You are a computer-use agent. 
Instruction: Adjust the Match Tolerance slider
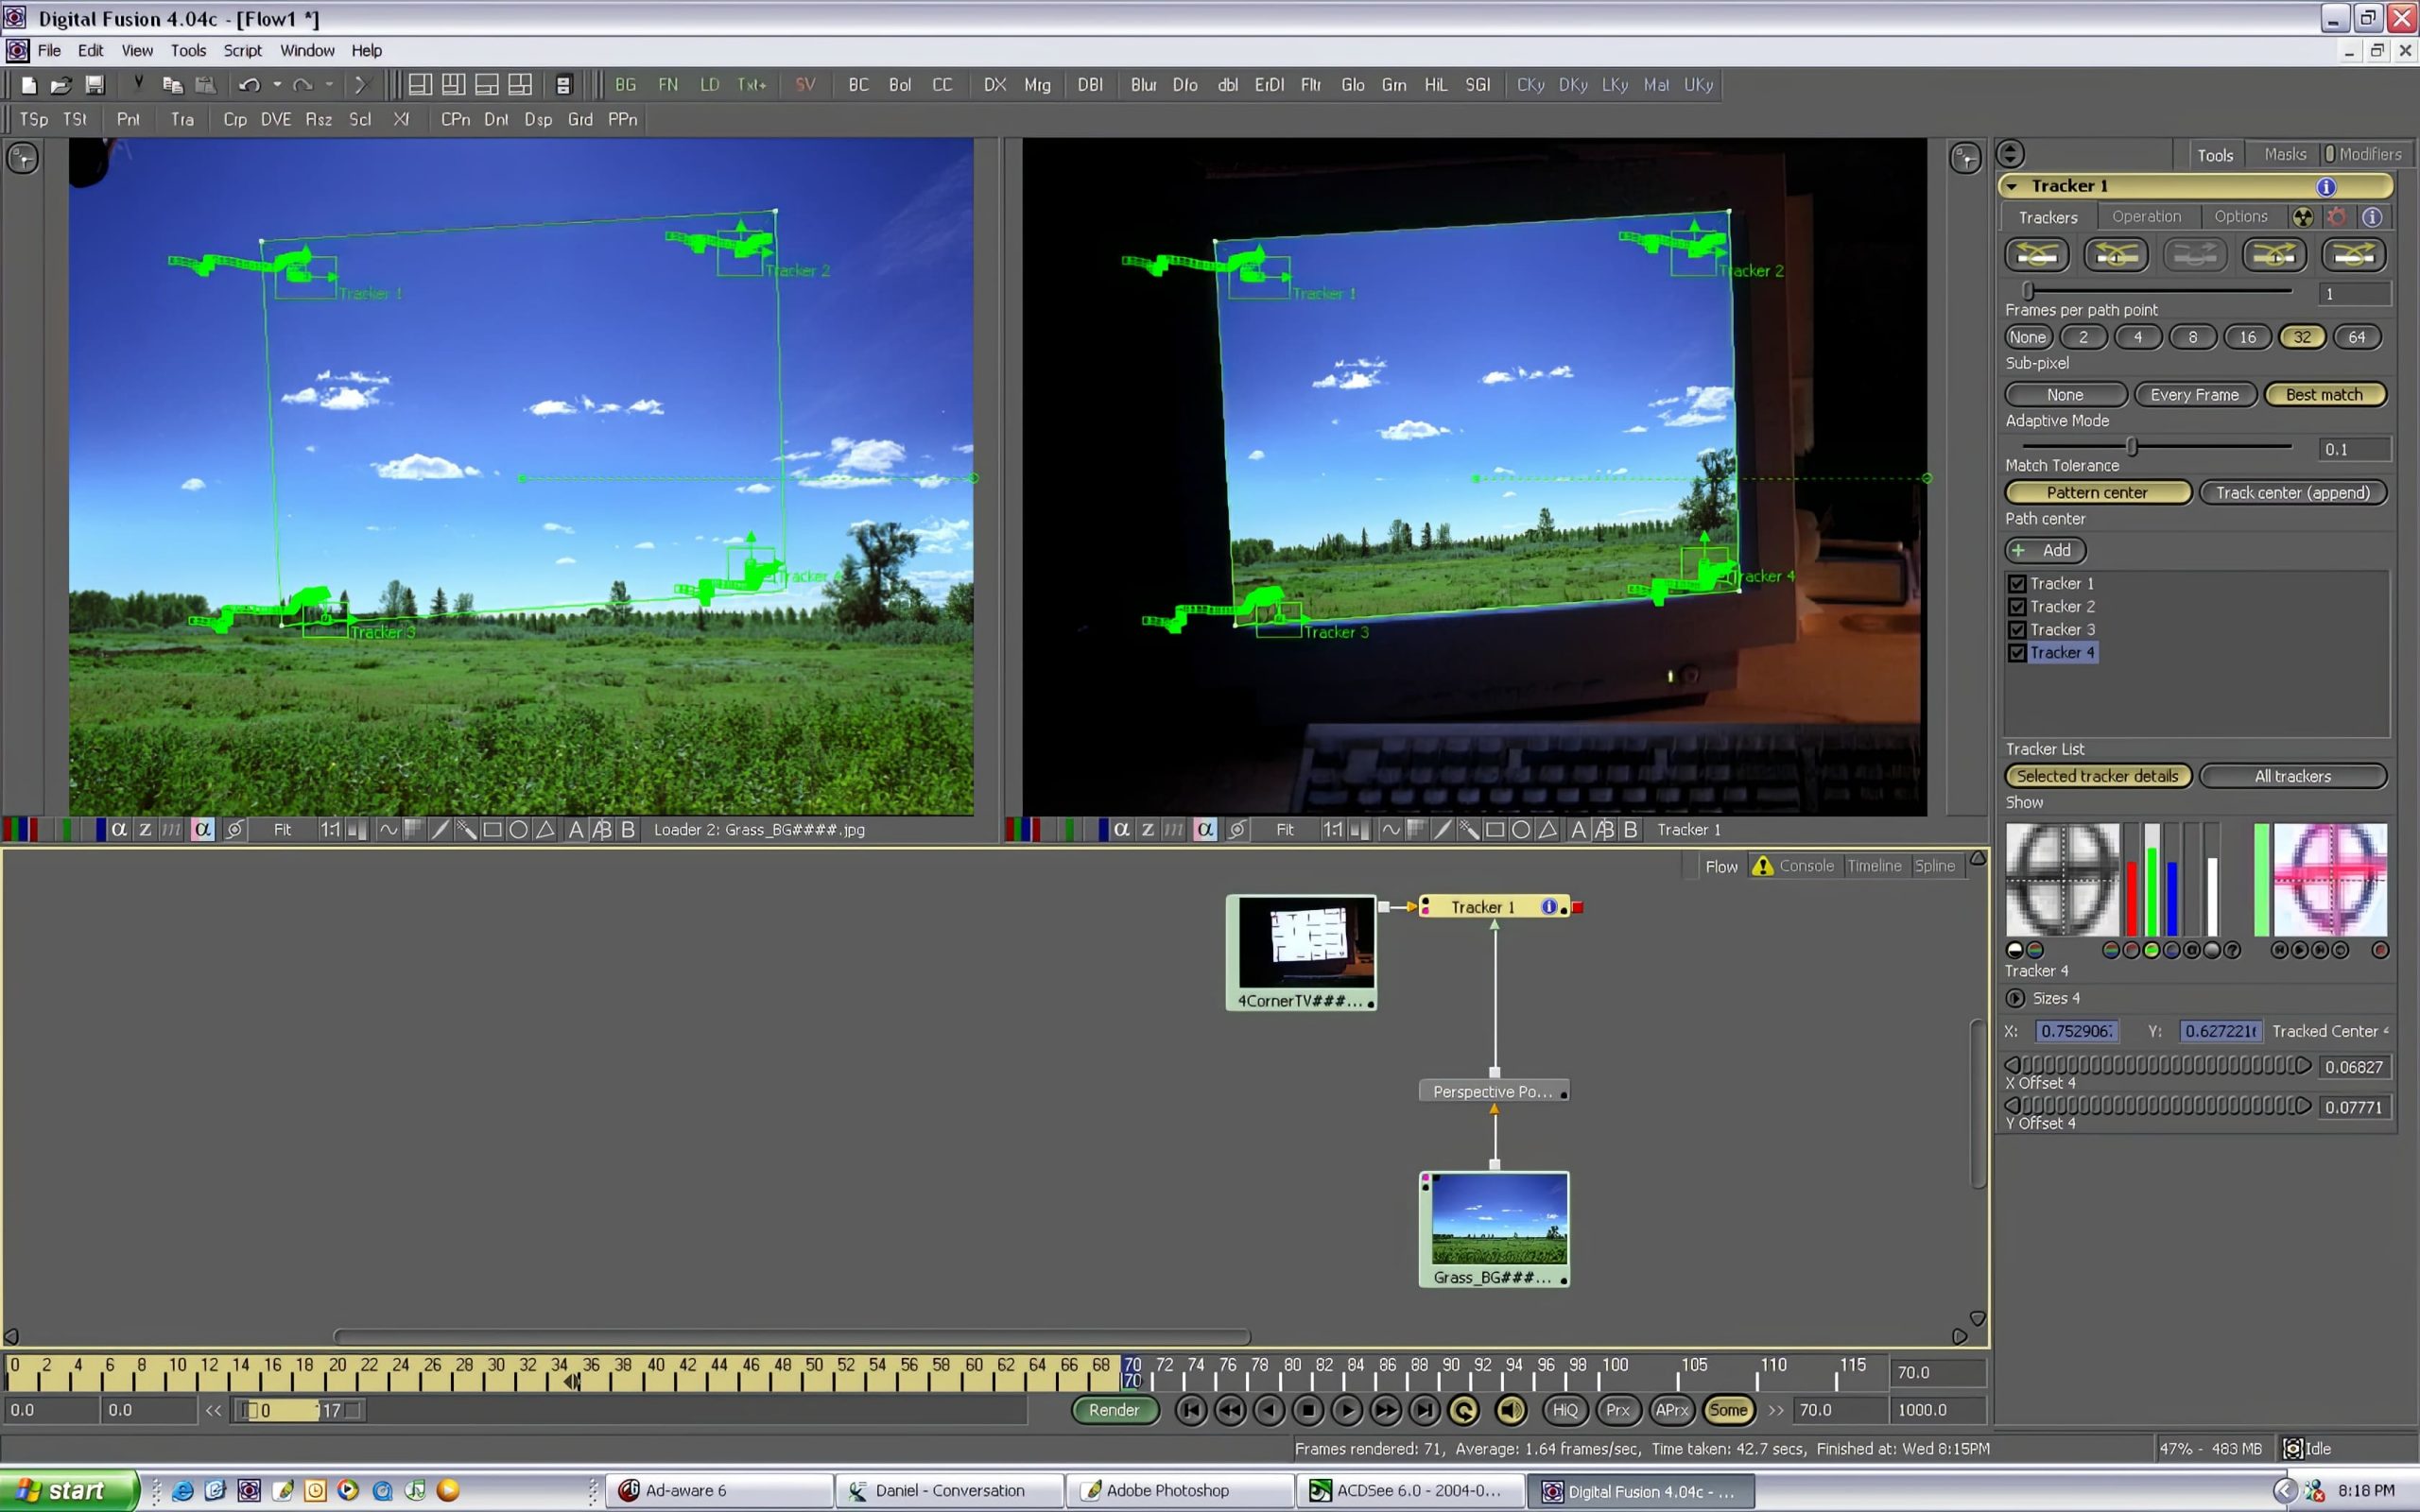point(2131,447)
